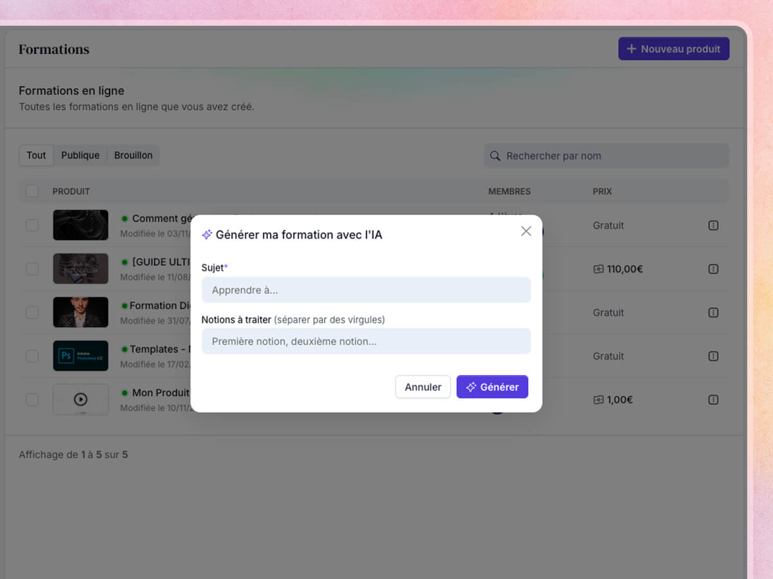Check the Mon Produit row checkbox
773x579 pixels.
click(x=32, y=400)
